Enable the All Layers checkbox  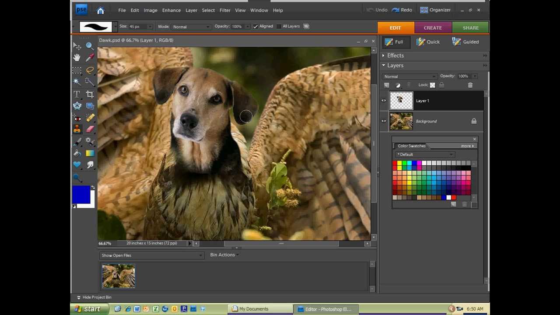[278, 26]
